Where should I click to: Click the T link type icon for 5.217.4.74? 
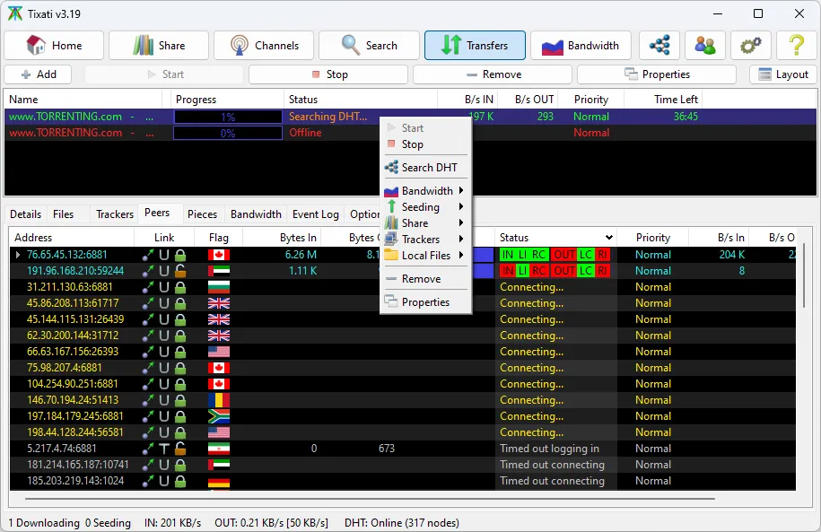click(164, 449)
